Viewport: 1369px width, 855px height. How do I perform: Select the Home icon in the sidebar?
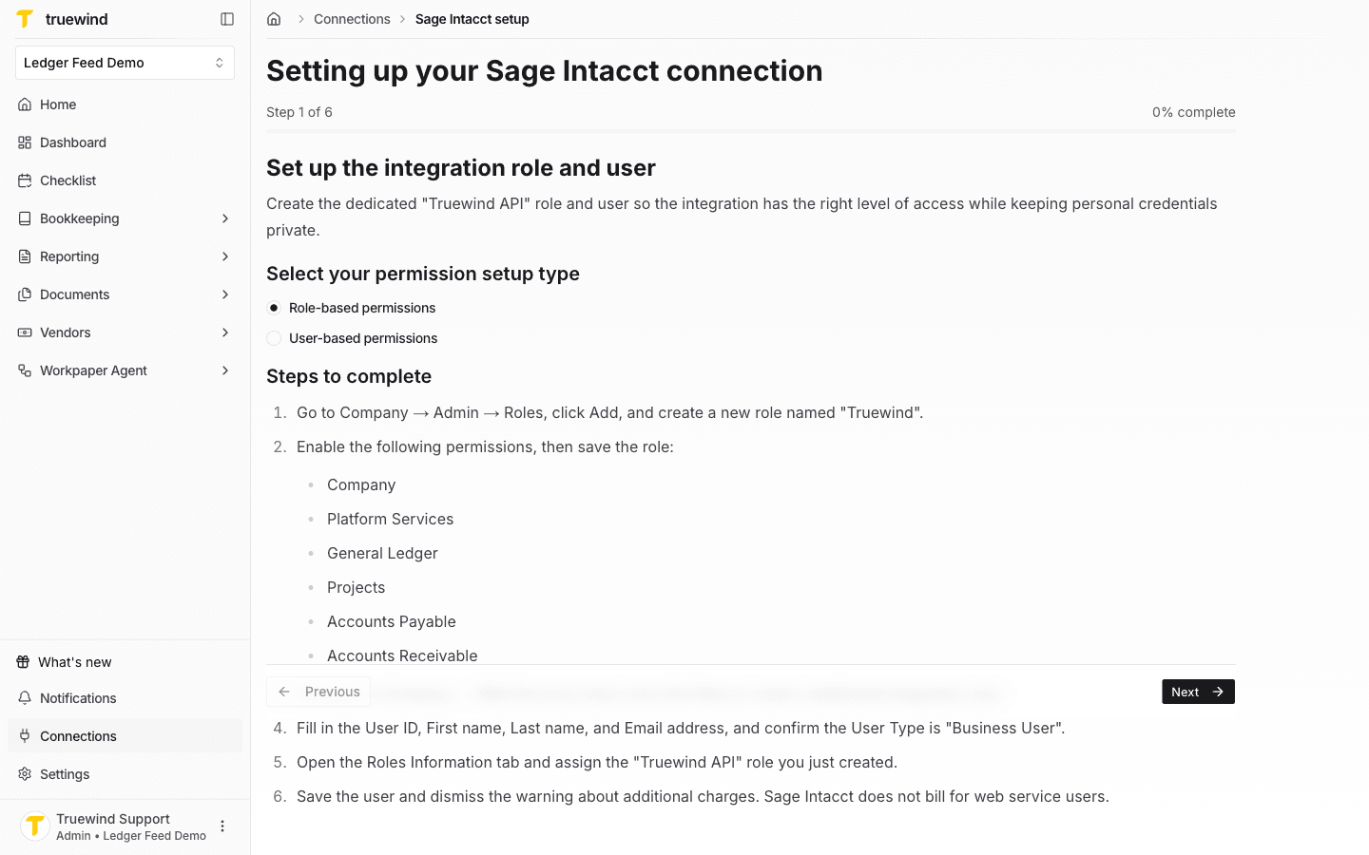[23, 104]
